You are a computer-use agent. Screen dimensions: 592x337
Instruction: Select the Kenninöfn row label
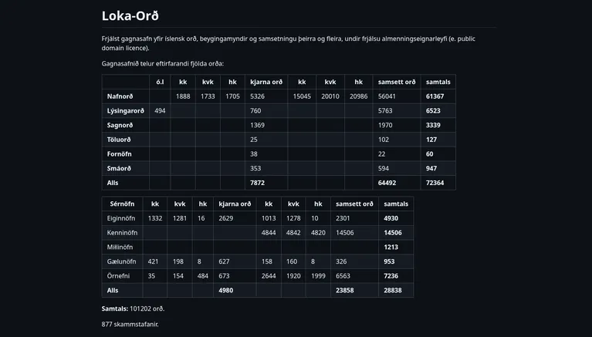(123, 233)
